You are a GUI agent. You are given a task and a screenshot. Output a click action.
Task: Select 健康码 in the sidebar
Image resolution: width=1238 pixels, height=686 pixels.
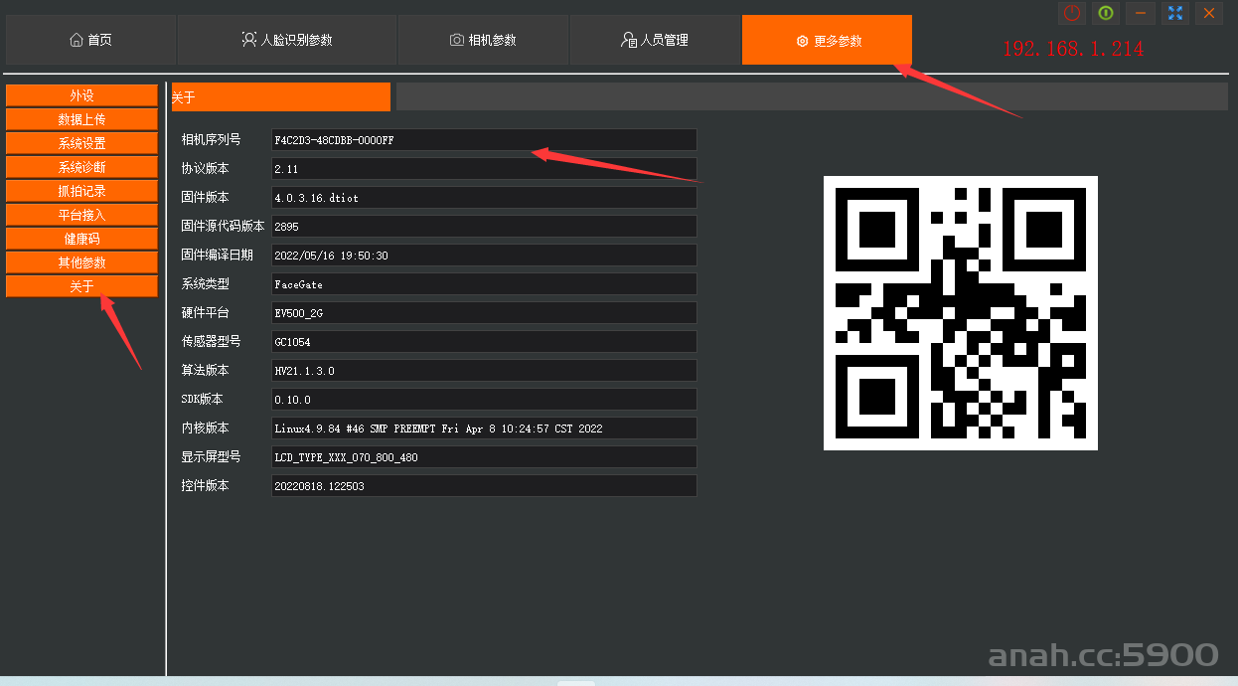point(81,239)
